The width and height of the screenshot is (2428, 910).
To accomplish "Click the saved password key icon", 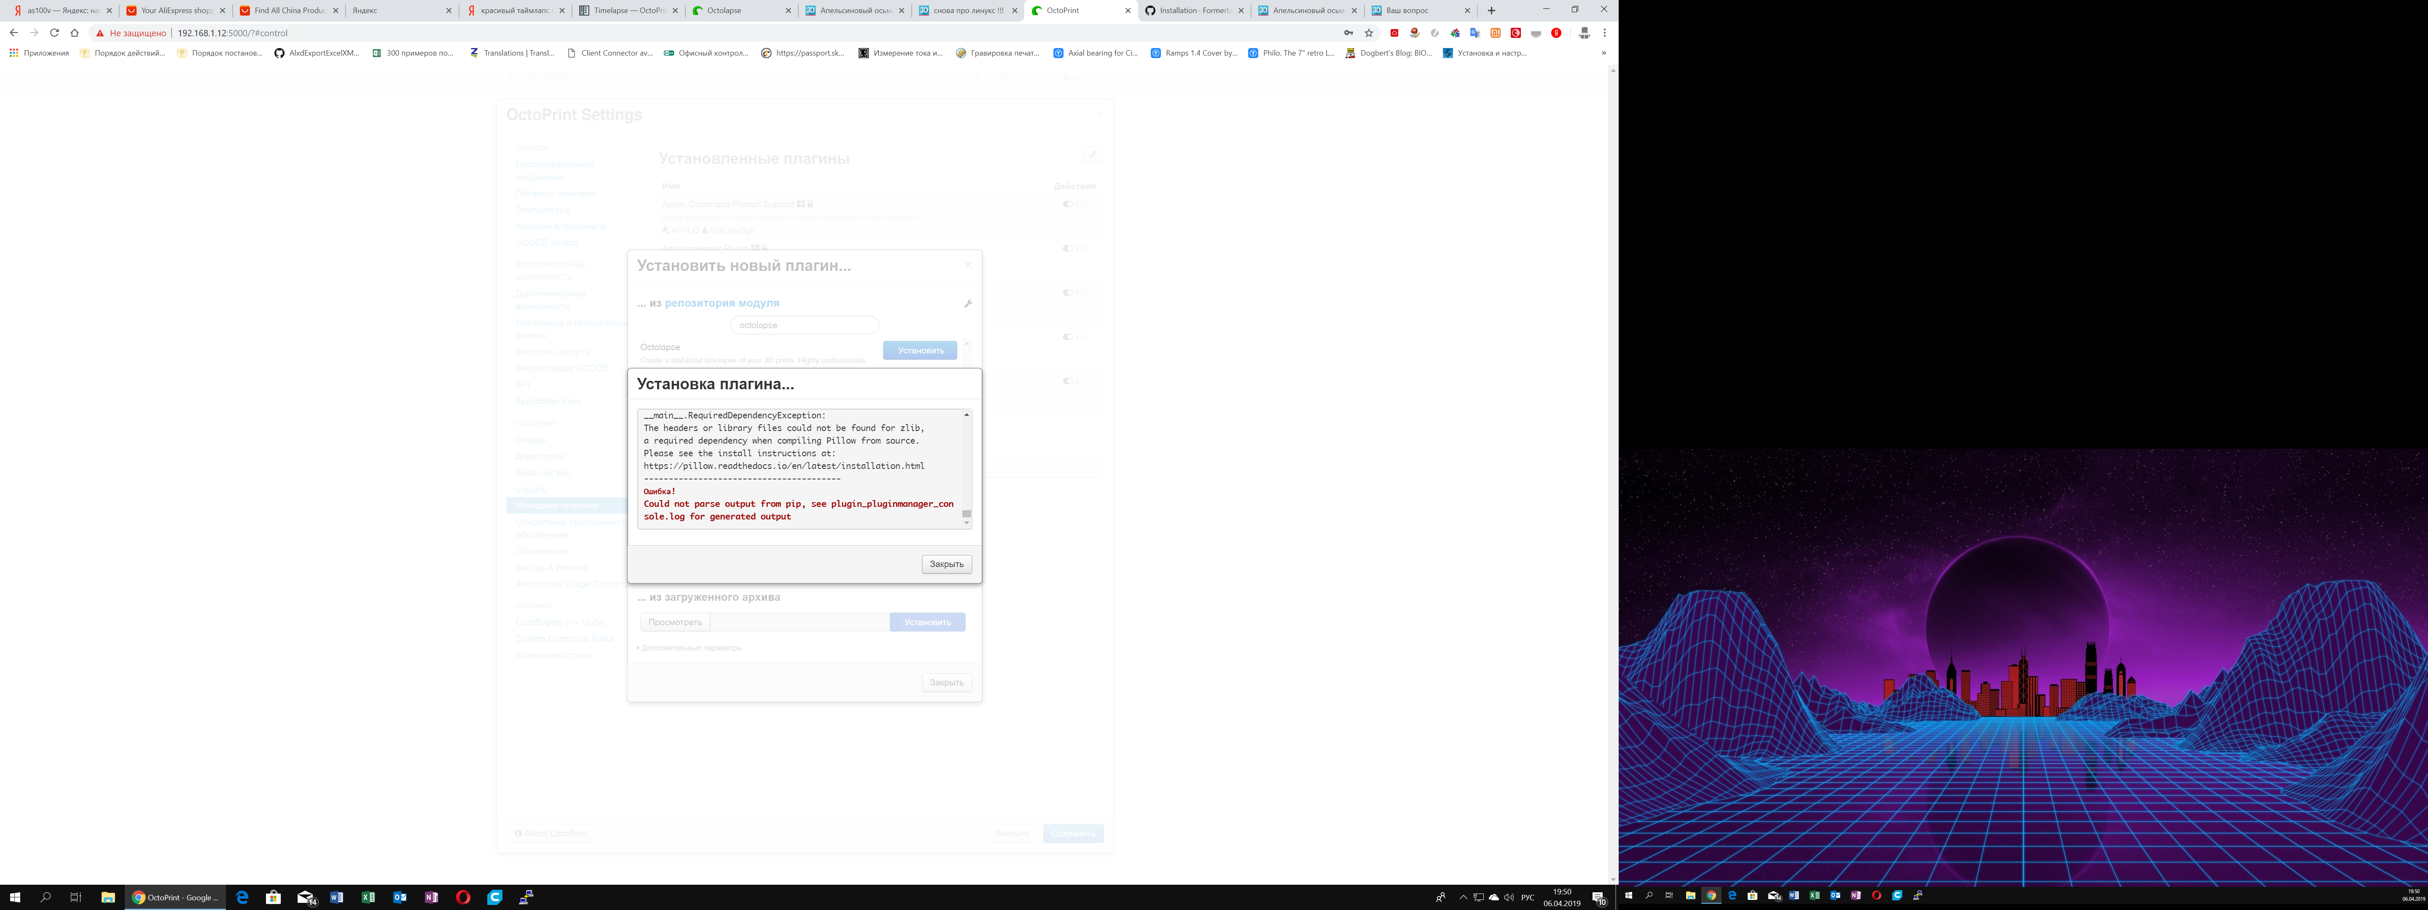I will (1348, 33).
